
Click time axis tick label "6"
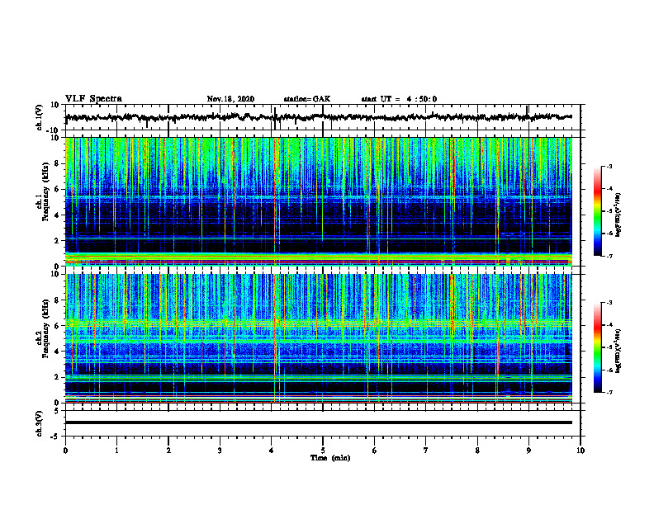375,451
